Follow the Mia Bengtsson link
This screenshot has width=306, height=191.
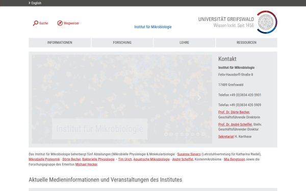pos(235,159)
